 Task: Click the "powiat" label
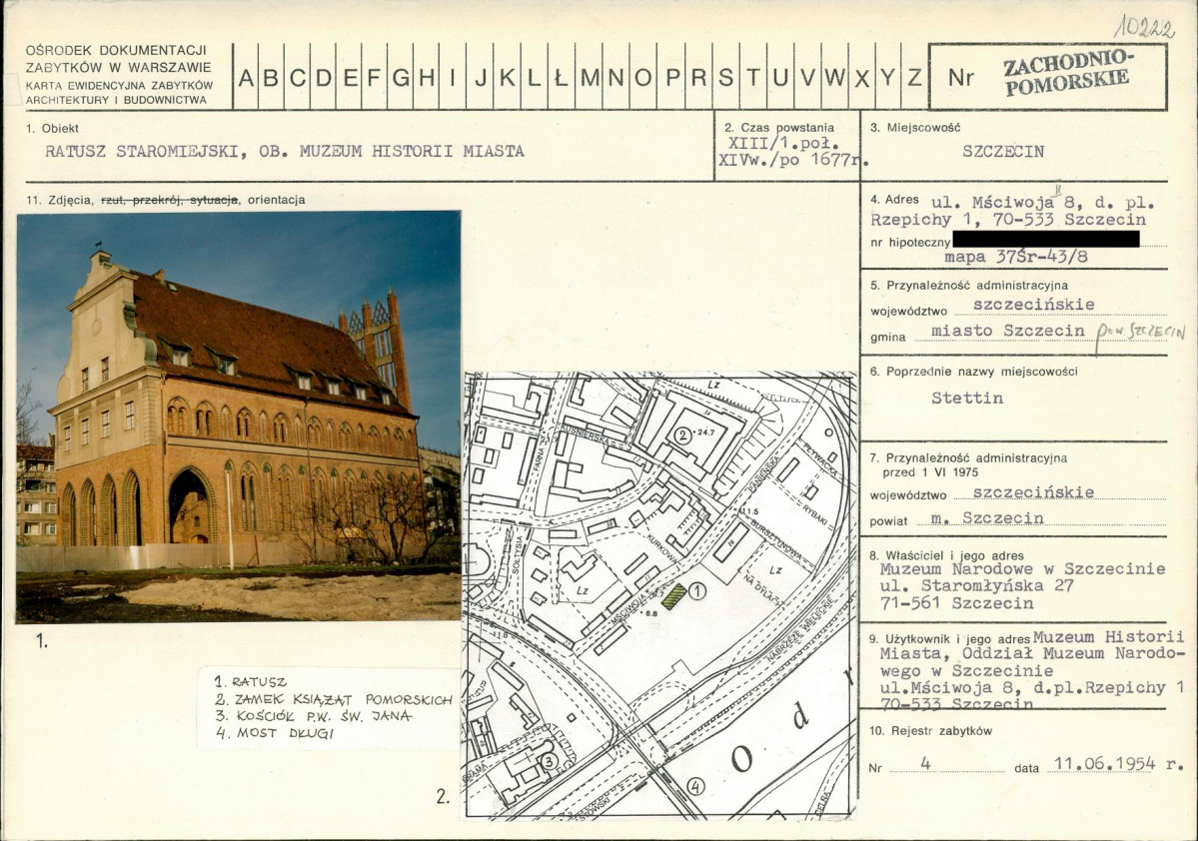(x=888, y=521)
